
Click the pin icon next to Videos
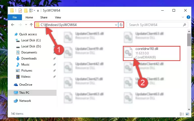click(54, 77)
